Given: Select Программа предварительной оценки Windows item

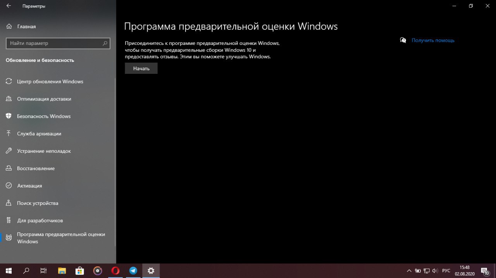Looking at the screenshot, I should [x=58, y=238].
